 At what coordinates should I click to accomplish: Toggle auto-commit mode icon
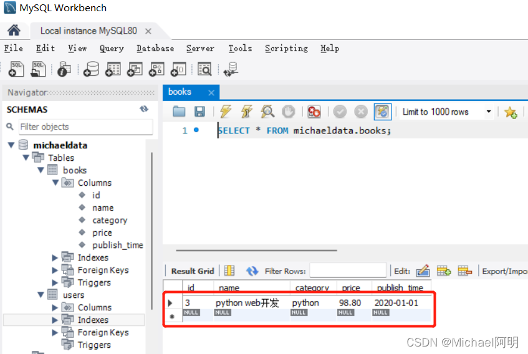(x=383, y=112)
